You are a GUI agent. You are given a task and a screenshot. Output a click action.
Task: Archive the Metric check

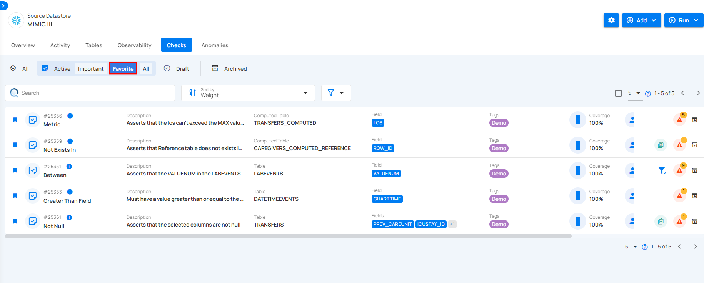[x=695, y=119]
